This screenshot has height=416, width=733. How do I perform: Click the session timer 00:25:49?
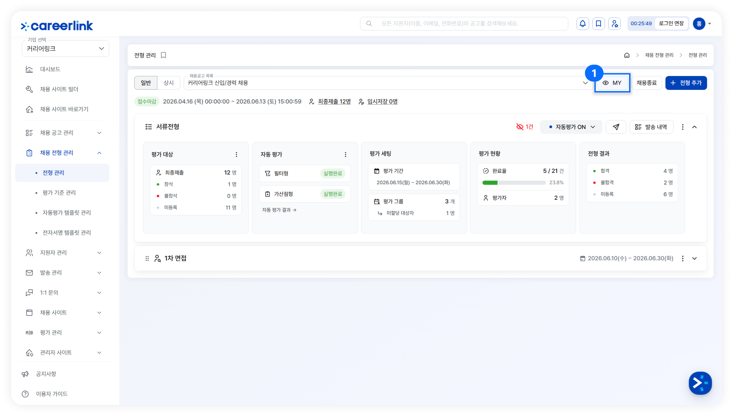(x=641, y=23)
